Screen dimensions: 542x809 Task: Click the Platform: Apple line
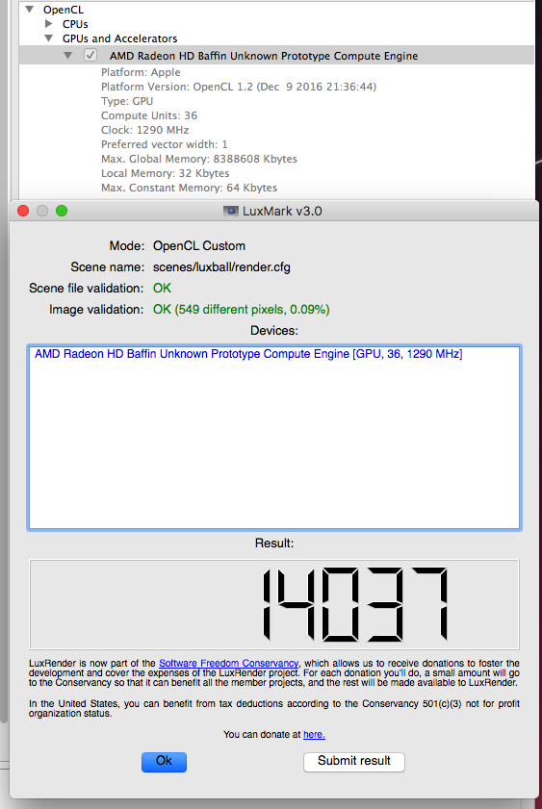[141, 72]
